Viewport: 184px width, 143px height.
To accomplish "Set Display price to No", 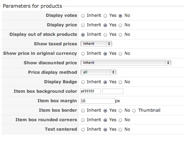I will coord(120,25).
